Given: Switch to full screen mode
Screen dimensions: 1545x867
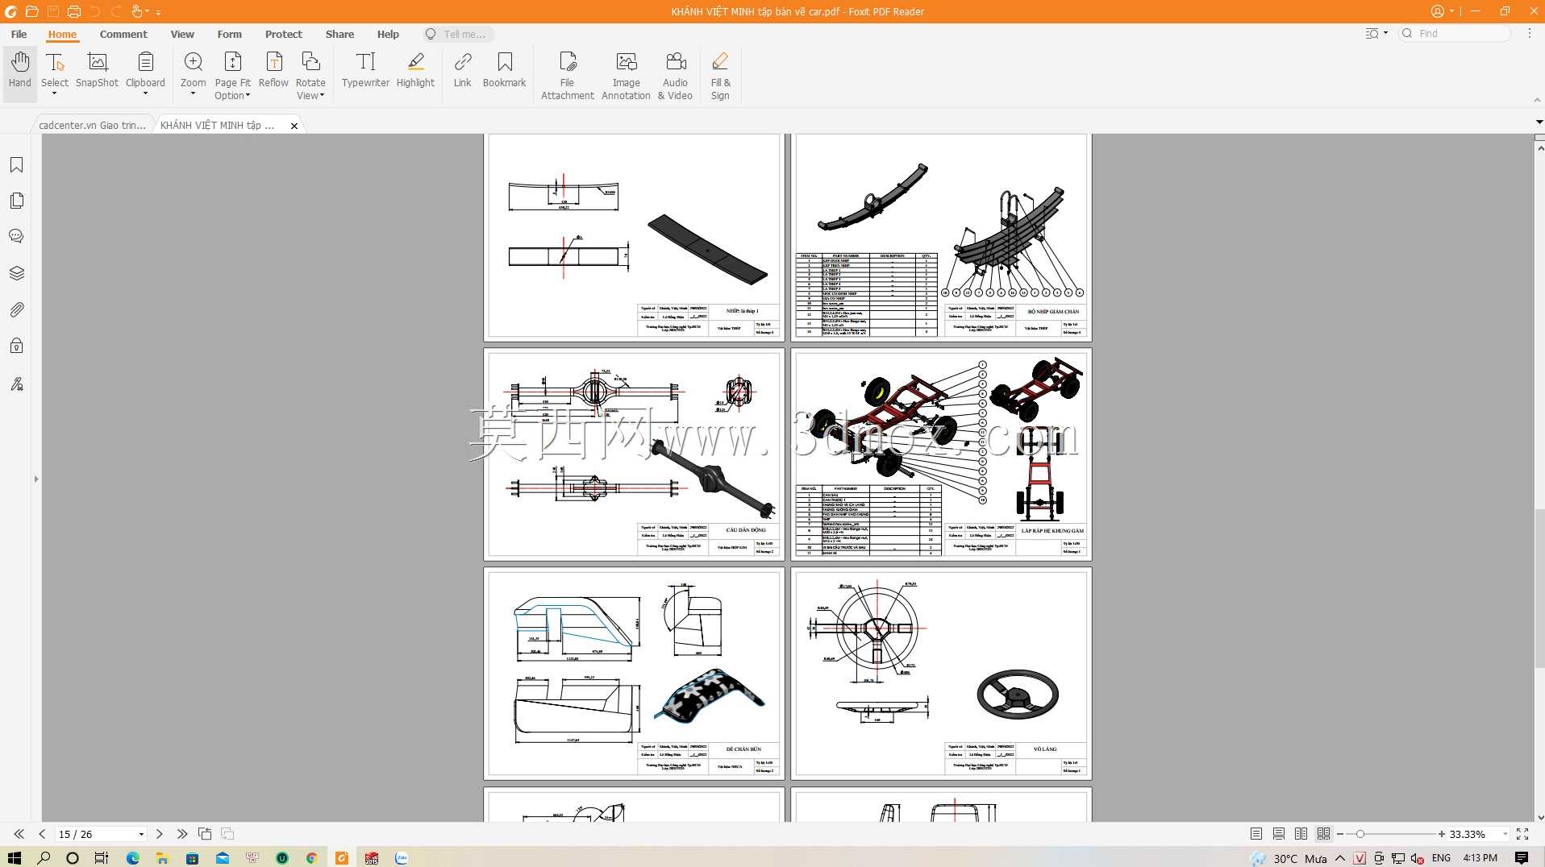Looking at the screenshot, I should point(1522,834).
